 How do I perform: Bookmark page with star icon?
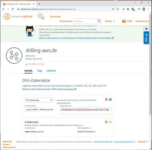118,9
